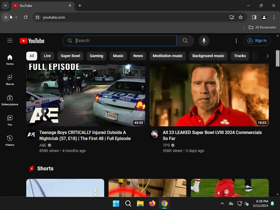
Task: Reload the YouTube page
Action: (x=26, y=17)
